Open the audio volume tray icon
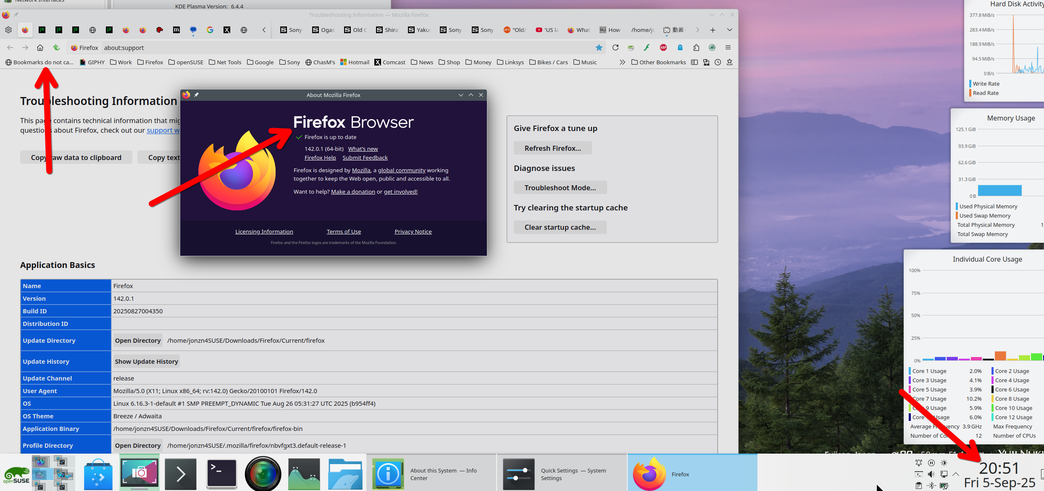This screenshot has height=491, width=1044. pos(931,474)
